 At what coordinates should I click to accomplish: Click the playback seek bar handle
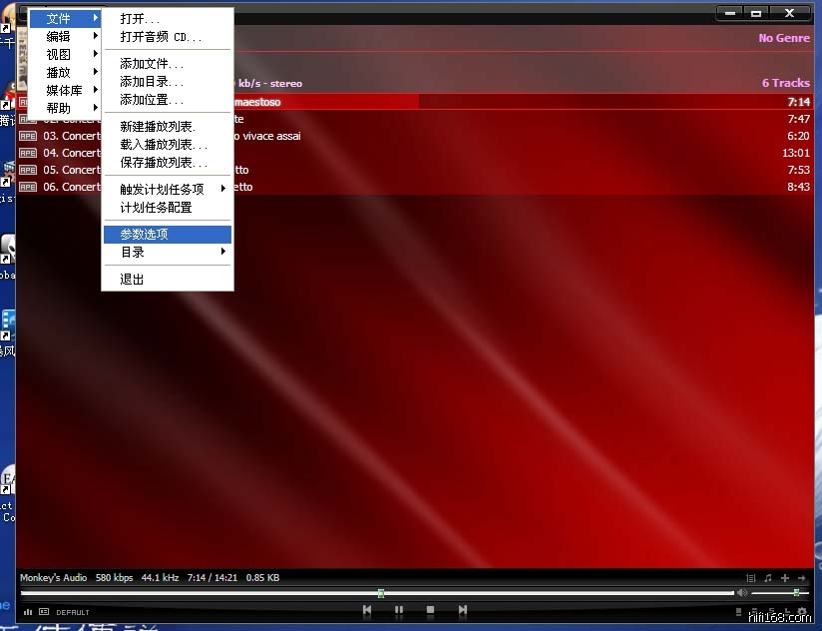click(381, 593)
